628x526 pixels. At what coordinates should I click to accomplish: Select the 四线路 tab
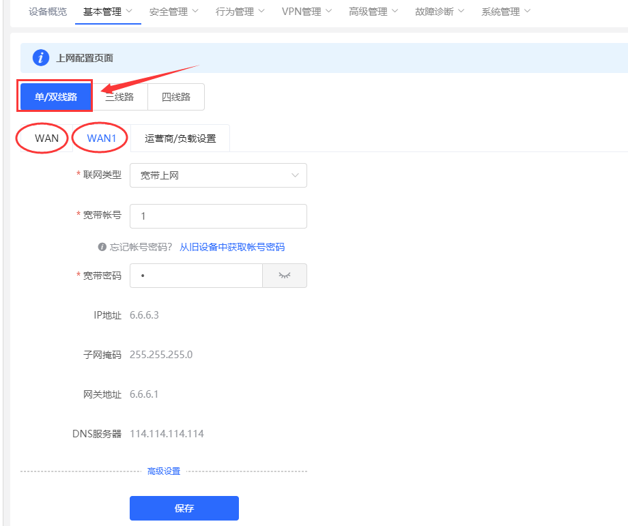tap(176, 96)
